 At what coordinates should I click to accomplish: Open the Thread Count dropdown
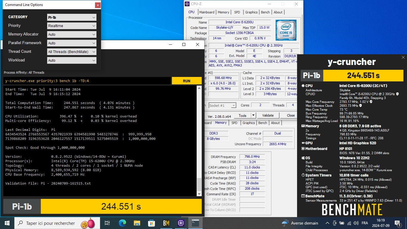pos(72,52)
